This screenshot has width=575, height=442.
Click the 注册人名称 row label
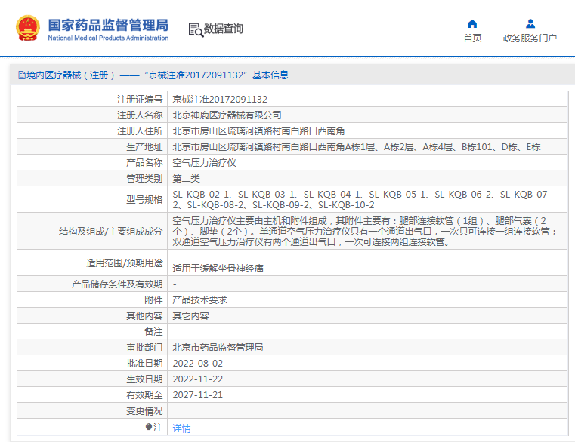(x=140, y=115)
